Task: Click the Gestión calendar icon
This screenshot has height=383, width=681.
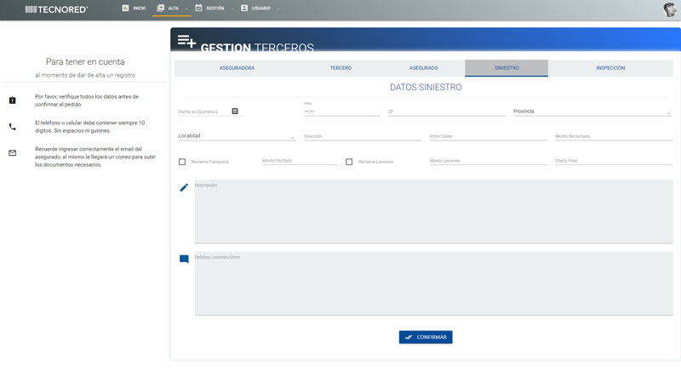Action: 198,8
